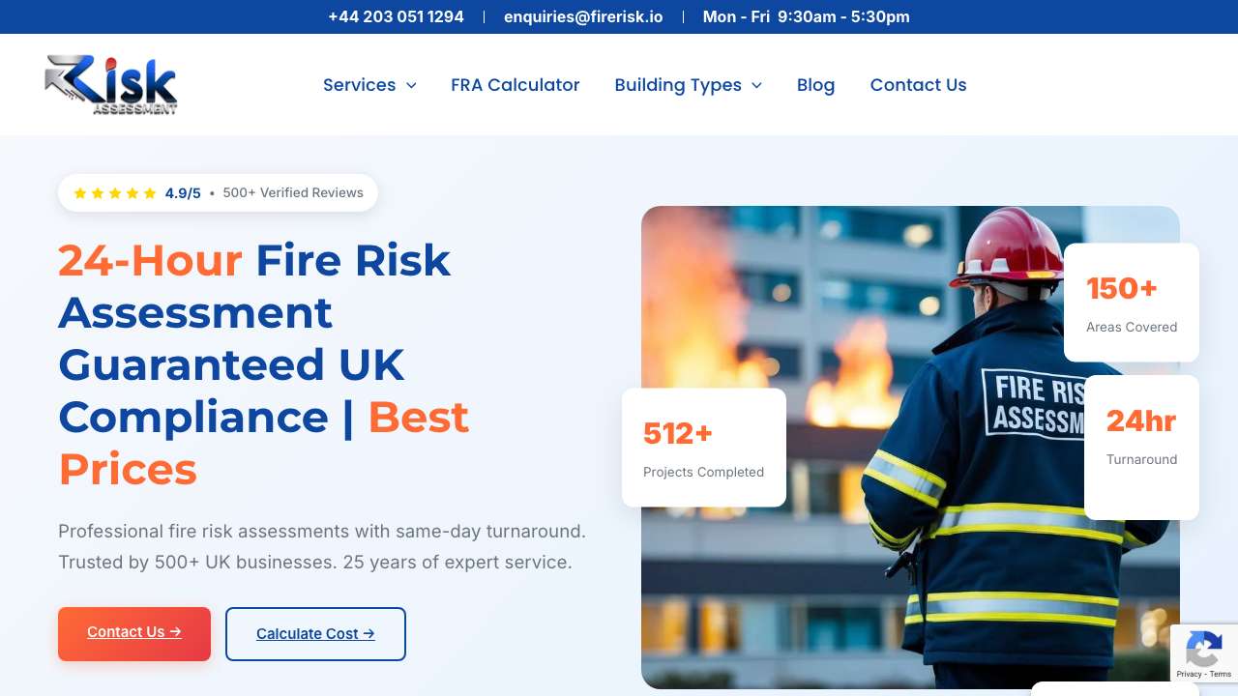Open the reCAPTCHA Privacy link

pyautogui.click(x=1189, y=674)
